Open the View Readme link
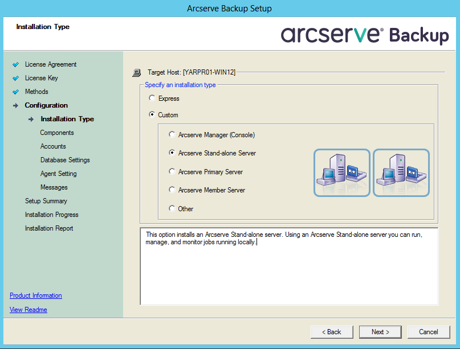This screenshot has height=349, width=460. (x=28, y=310)
